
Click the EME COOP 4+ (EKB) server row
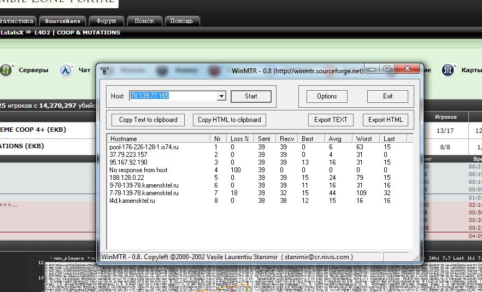tap(48, 130)
